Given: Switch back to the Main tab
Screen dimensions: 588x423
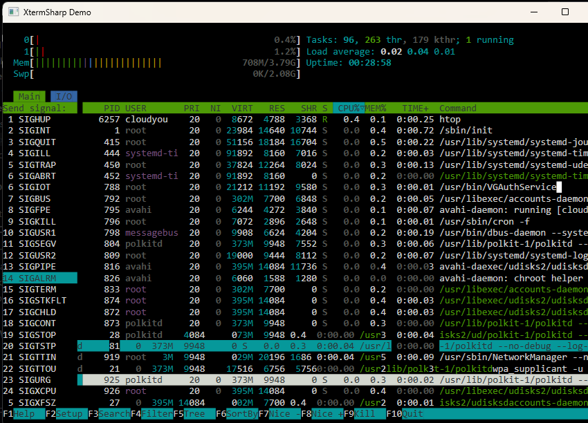Looking at the screenshot, I should click(29, 96).
